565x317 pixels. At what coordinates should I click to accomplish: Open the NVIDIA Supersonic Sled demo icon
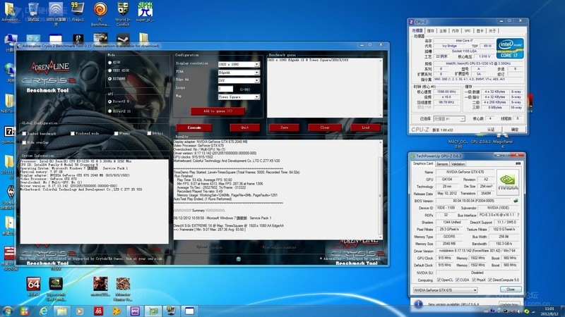pyautogui.click(x=56, y=289)
